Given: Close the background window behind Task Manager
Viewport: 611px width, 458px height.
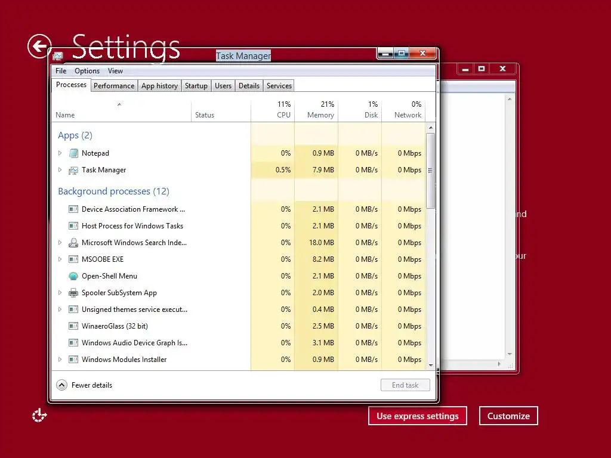Looking at the screenshot, I should (502, 69).
